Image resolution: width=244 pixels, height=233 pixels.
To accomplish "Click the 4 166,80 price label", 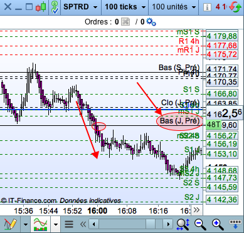I will click(222, 94).
